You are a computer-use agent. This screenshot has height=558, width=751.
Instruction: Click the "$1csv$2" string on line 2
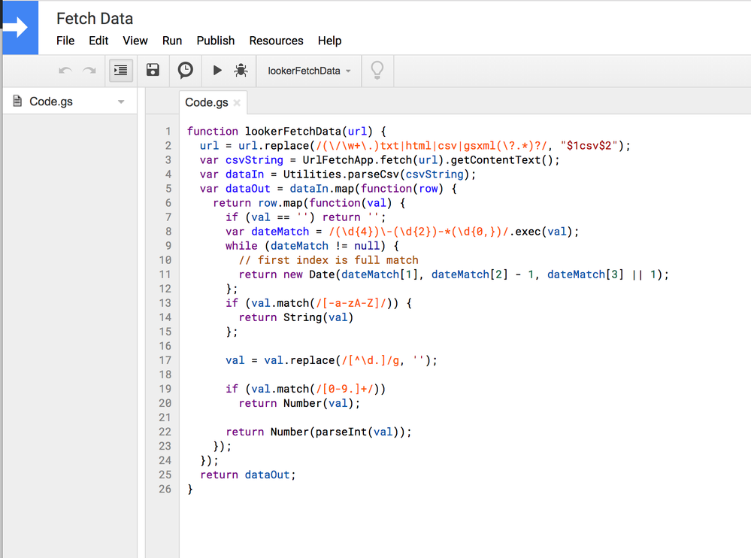coord(589,146)
